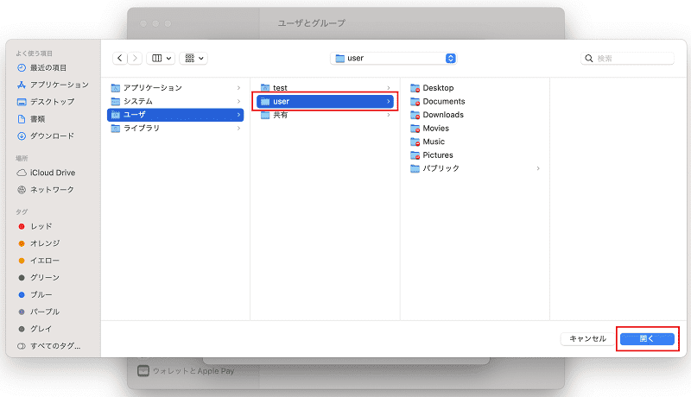The height and width of the screenshot is (397, 691).
Task: Select the 共有 folder
Action: click(x=326, y=115)
